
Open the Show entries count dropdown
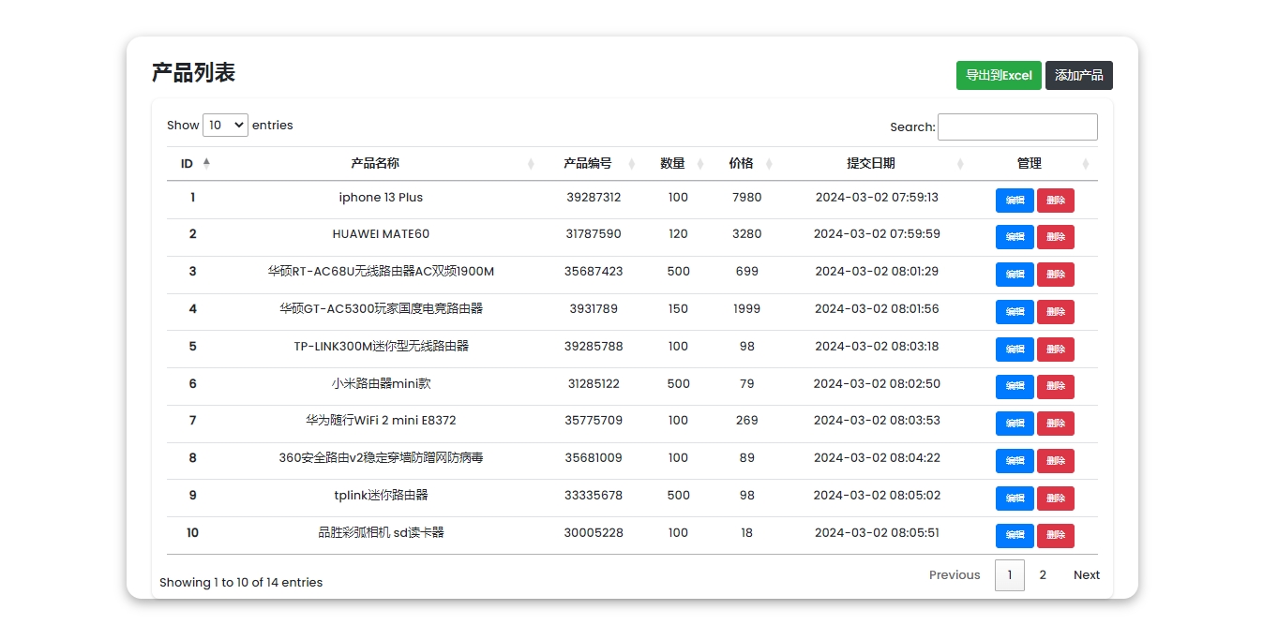click(x=225, y=126)
